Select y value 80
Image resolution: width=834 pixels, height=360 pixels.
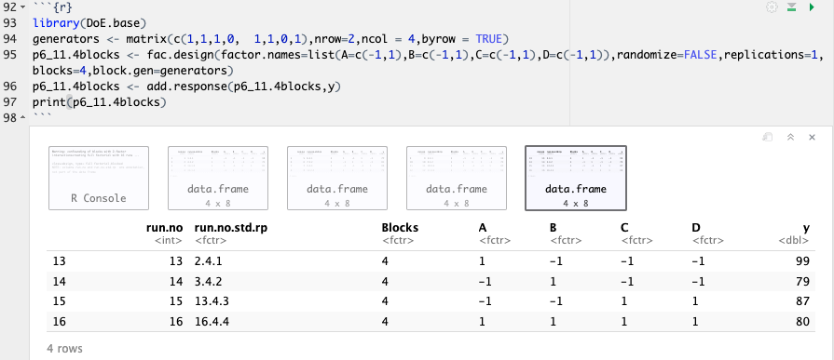coord(803,321)
